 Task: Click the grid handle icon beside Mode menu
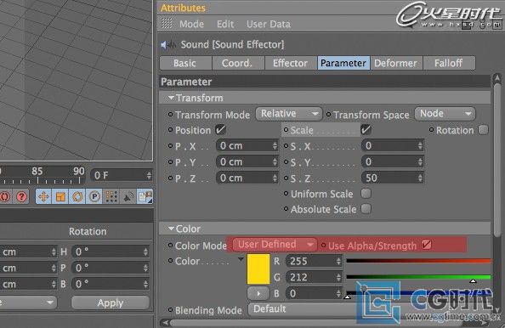click(167, 24)
